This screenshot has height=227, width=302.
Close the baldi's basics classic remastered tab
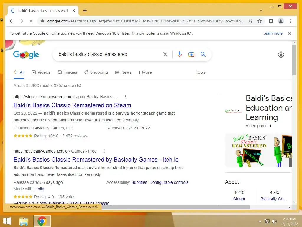(73, 11)
